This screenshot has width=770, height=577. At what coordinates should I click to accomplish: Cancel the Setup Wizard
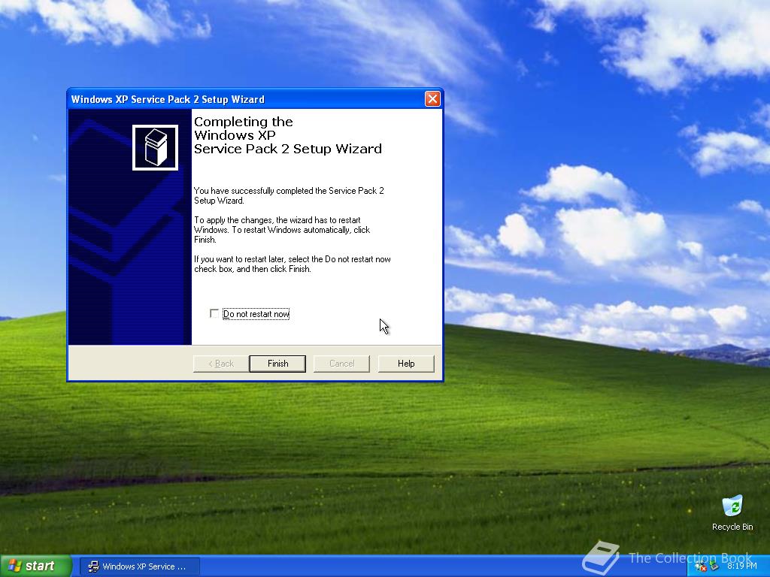[341, 363]
